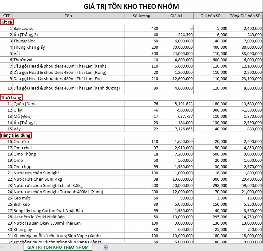Viewport: 263px width, 251px height.
Task: Go to previous sheet with left arrow
Action: click(x=2, y=247)
